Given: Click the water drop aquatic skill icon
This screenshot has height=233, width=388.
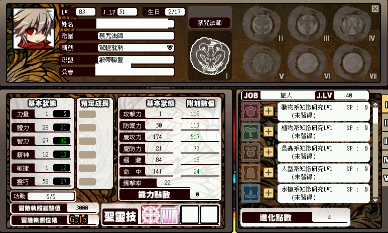Looking at the screenshot, I should point(250,193).
